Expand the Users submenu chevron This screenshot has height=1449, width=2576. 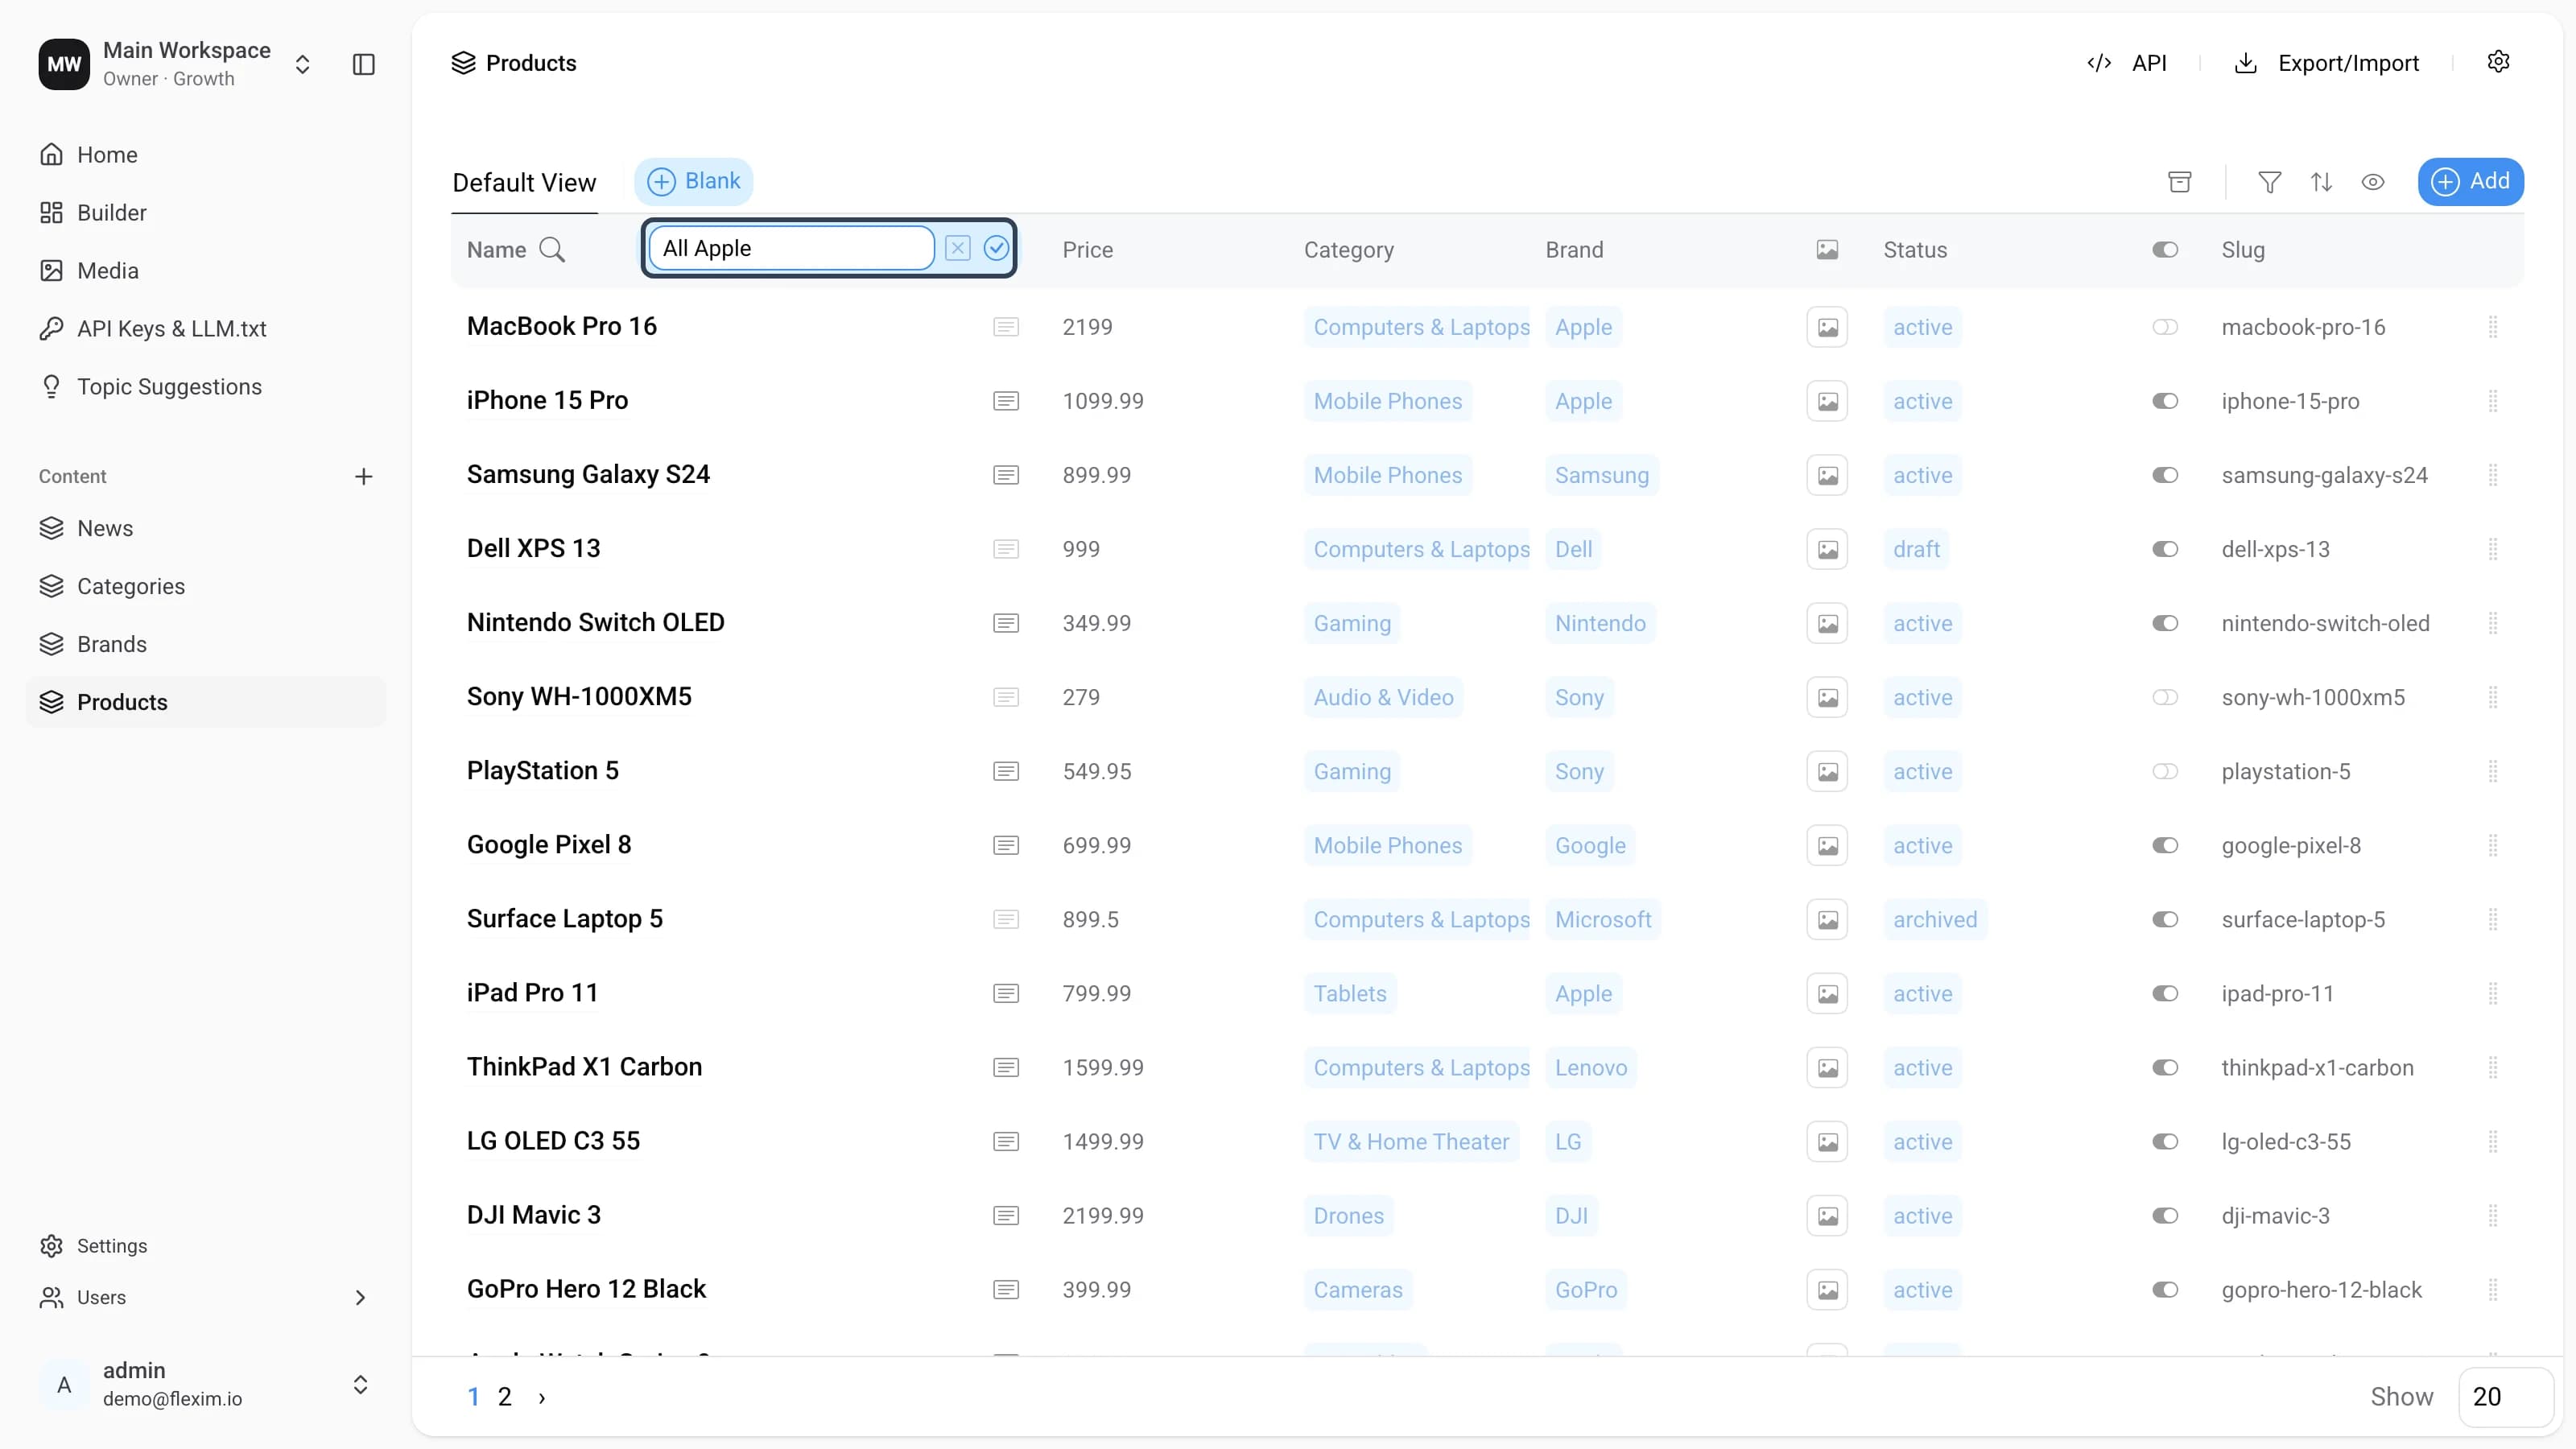click(360, 1297)
